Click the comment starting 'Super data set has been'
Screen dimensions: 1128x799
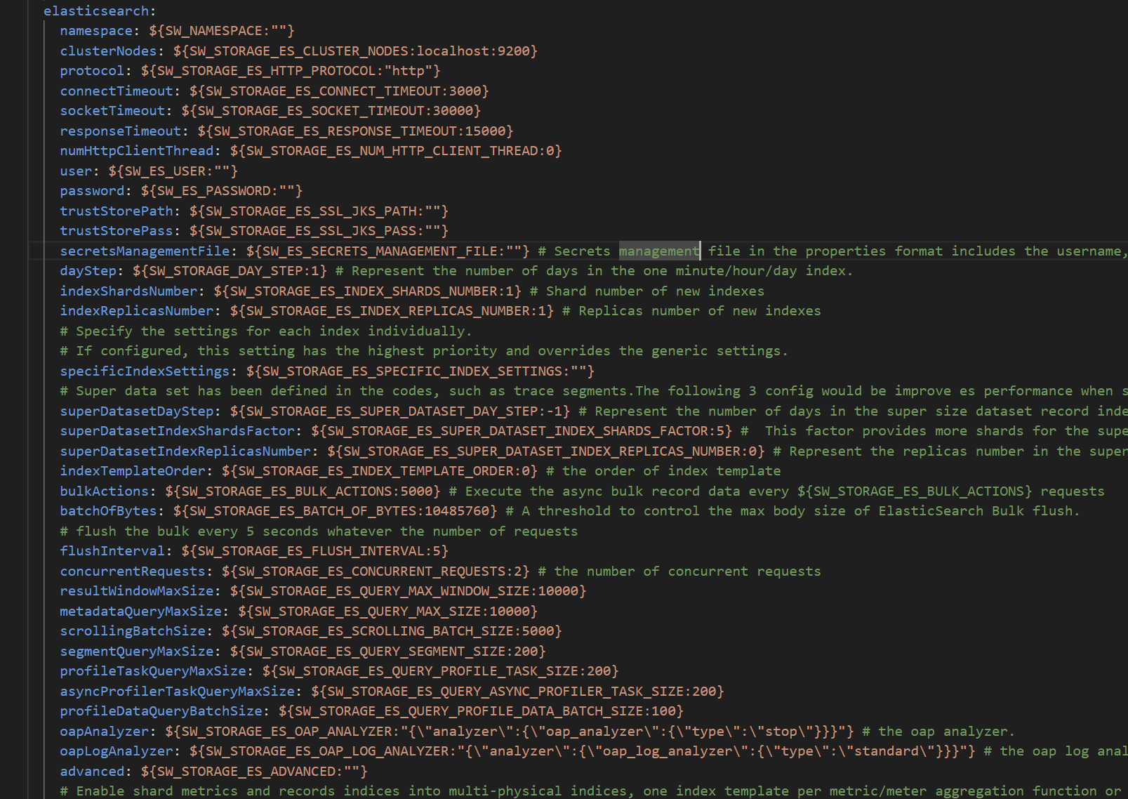click(x=593, y=391)
